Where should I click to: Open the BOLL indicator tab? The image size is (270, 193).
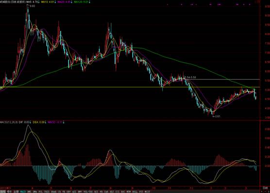click(135, 192)
